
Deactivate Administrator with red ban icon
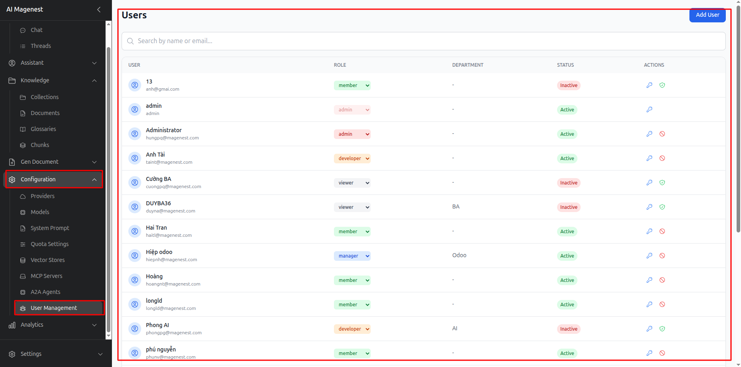[662, 134]
